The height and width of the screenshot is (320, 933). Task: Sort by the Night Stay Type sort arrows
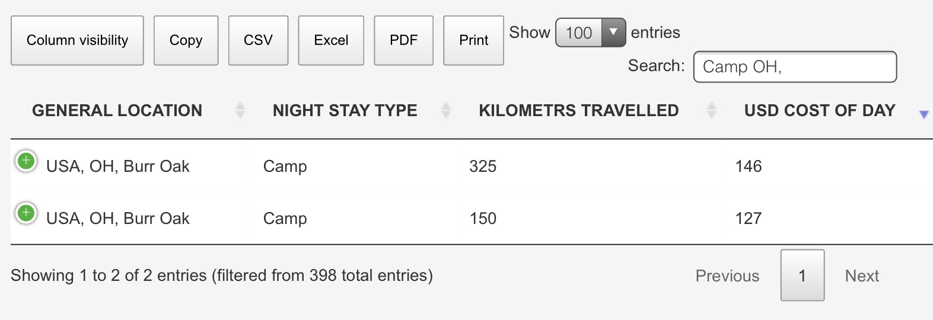pyautogui.click(x=446, y=110)
